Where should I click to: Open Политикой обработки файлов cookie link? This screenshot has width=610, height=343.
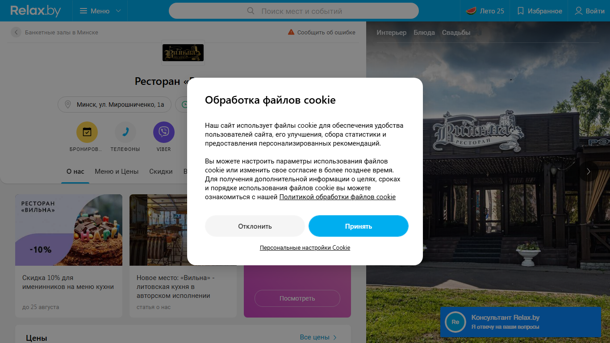pyautogui.click(x=338, y=197)
